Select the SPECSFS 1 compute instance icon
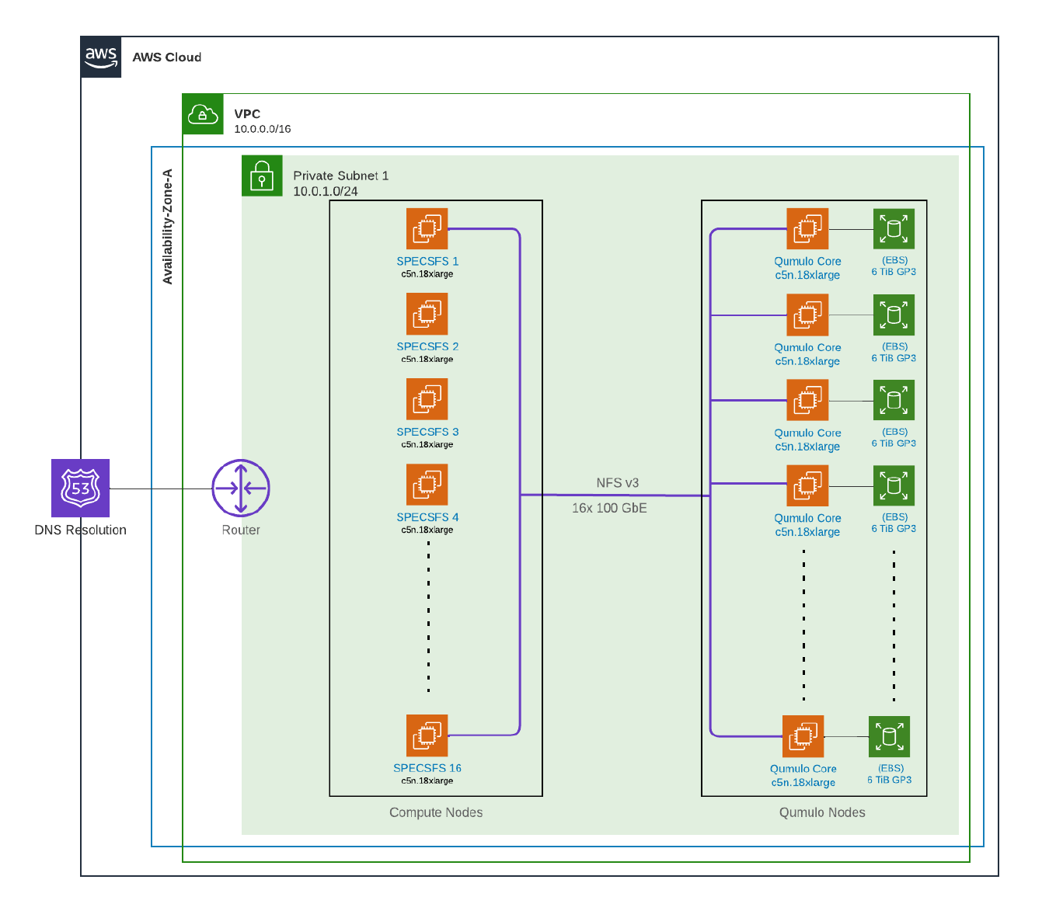Screen dimensions: 1056x904 pos(427,228)
